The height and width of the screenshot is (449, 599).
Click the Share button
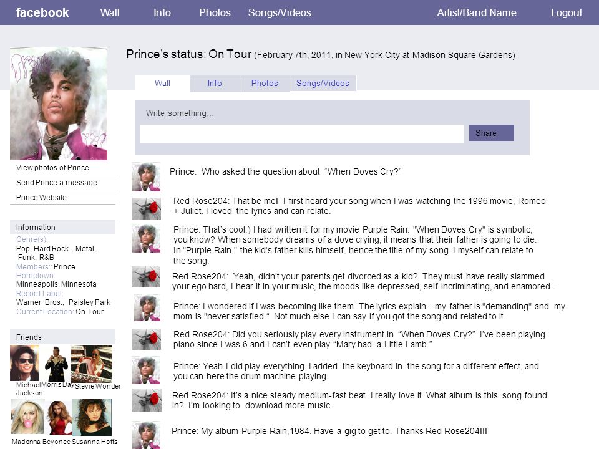pyautogui.click(x=491, y=133)
